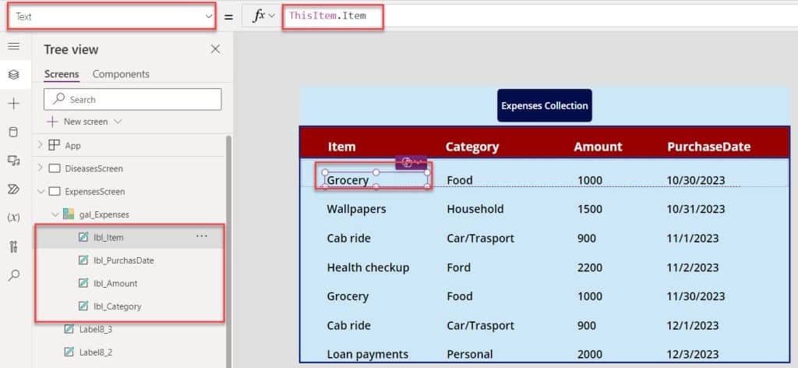Expand the DiseasesScreen node
Image resolution: width=798 pixels, height=368 pixels.
tap(41, 168)
